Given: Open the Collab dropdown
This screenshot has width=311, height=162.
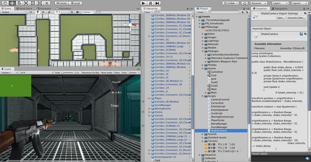Looking at the screenshot, I should (231, 3).
